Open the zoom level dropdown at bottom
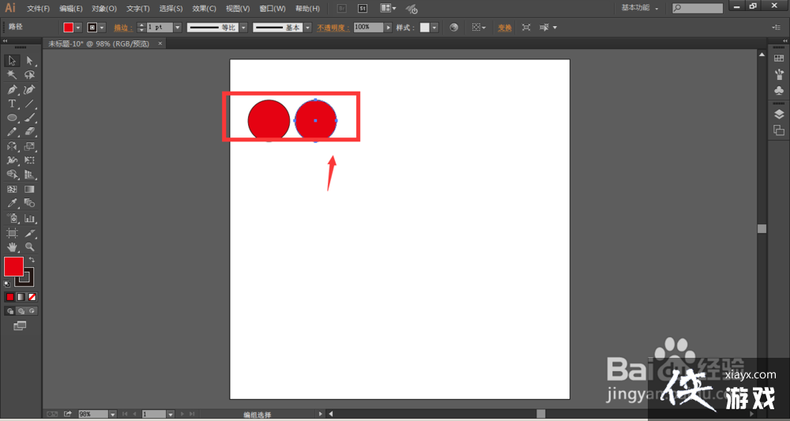The width and height of the screenshot is (790, 421). coord(112,414)
